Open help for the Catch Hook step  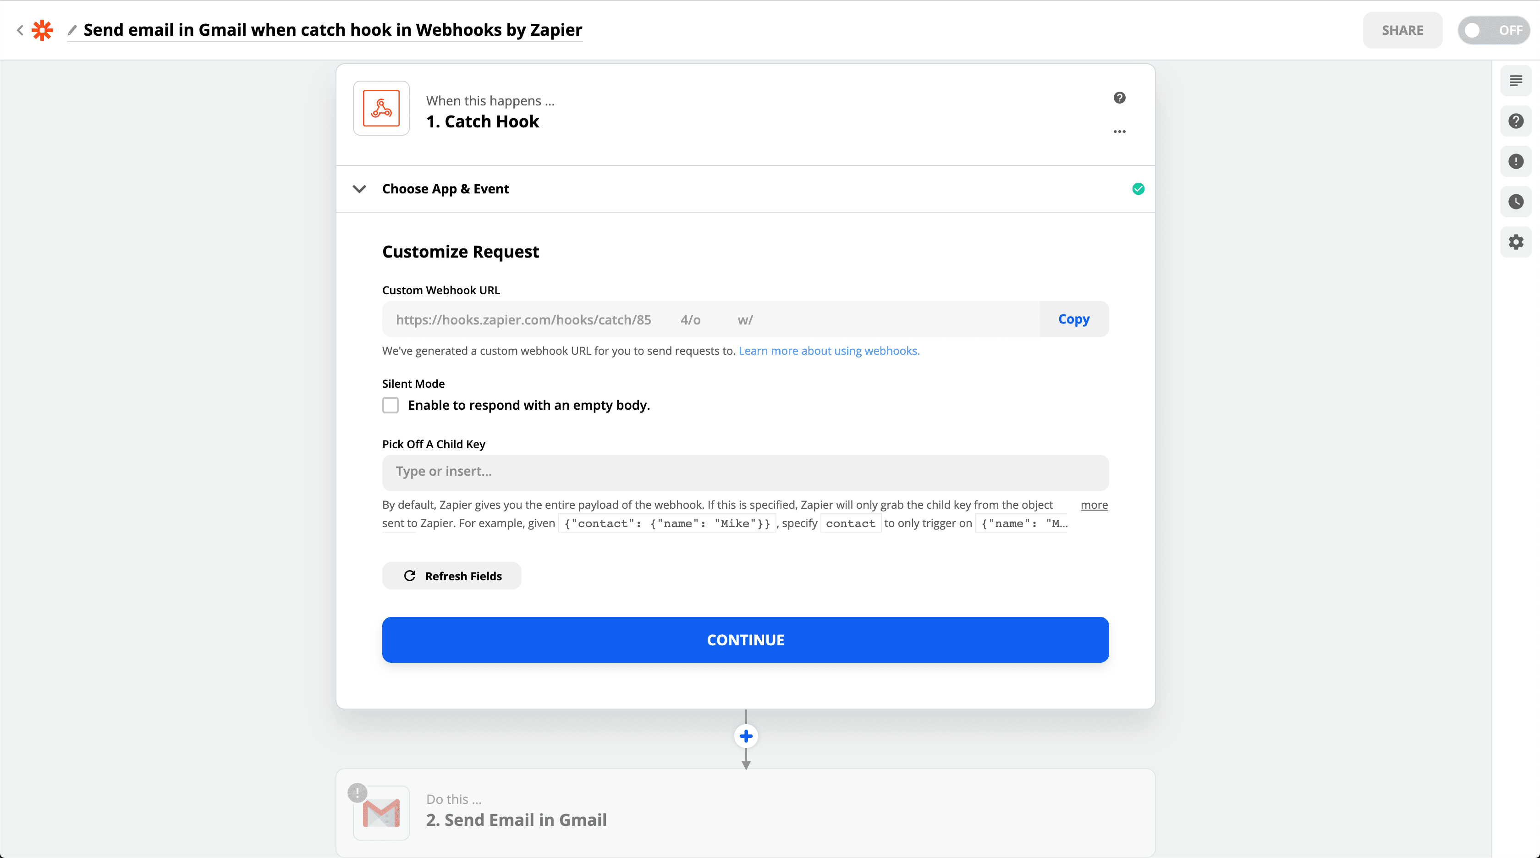pyautogui.click(x=1119, y=98)
